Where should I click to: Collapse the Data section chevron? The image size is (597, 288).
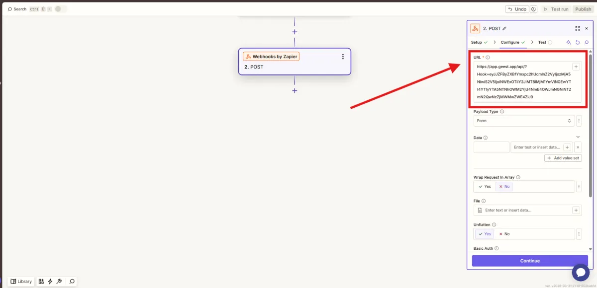click(x=578, y=137)
